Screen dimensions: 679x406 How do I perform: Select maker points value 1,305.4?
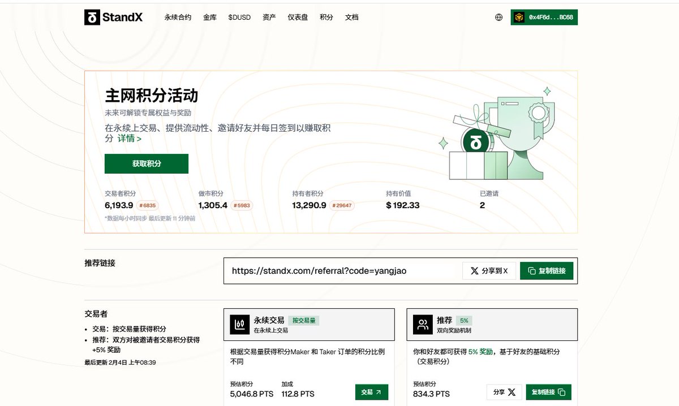(x=213, y=205)
